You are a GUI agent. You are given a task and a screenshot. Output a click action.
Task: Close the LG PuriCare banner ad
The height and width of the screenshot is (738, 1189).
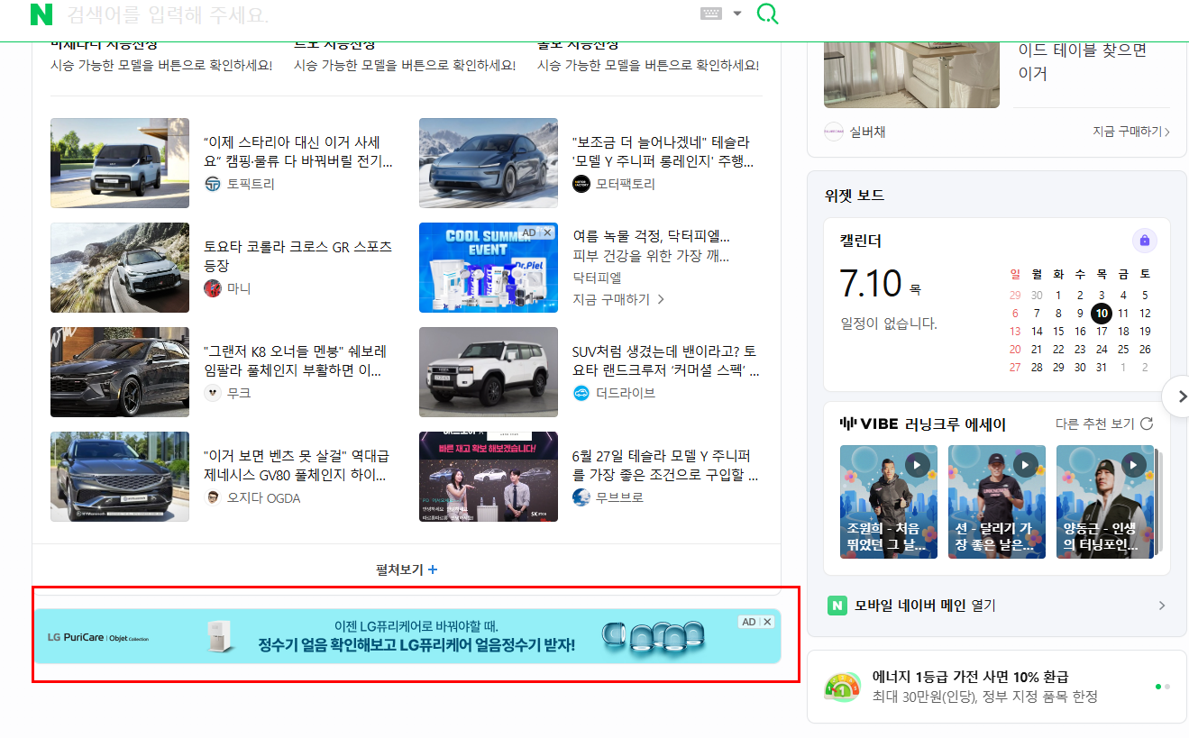(x=767, y=622)
